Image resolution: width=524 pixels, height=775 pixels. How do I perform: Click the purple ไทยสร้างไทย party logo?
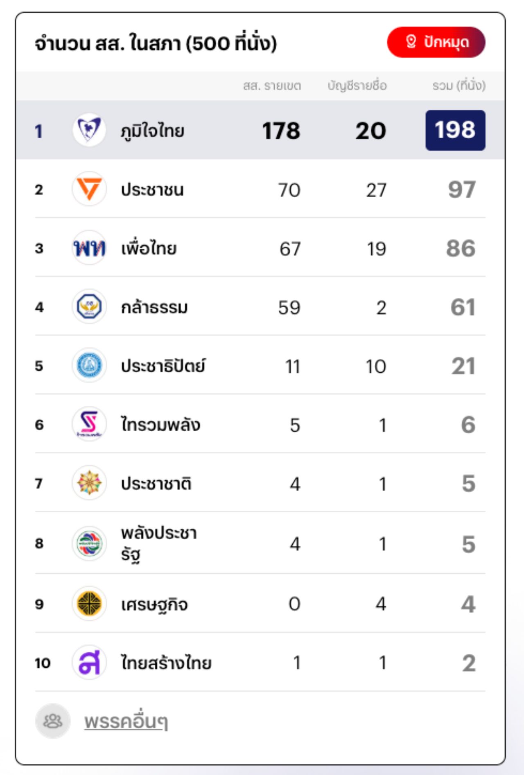(89, 662)
